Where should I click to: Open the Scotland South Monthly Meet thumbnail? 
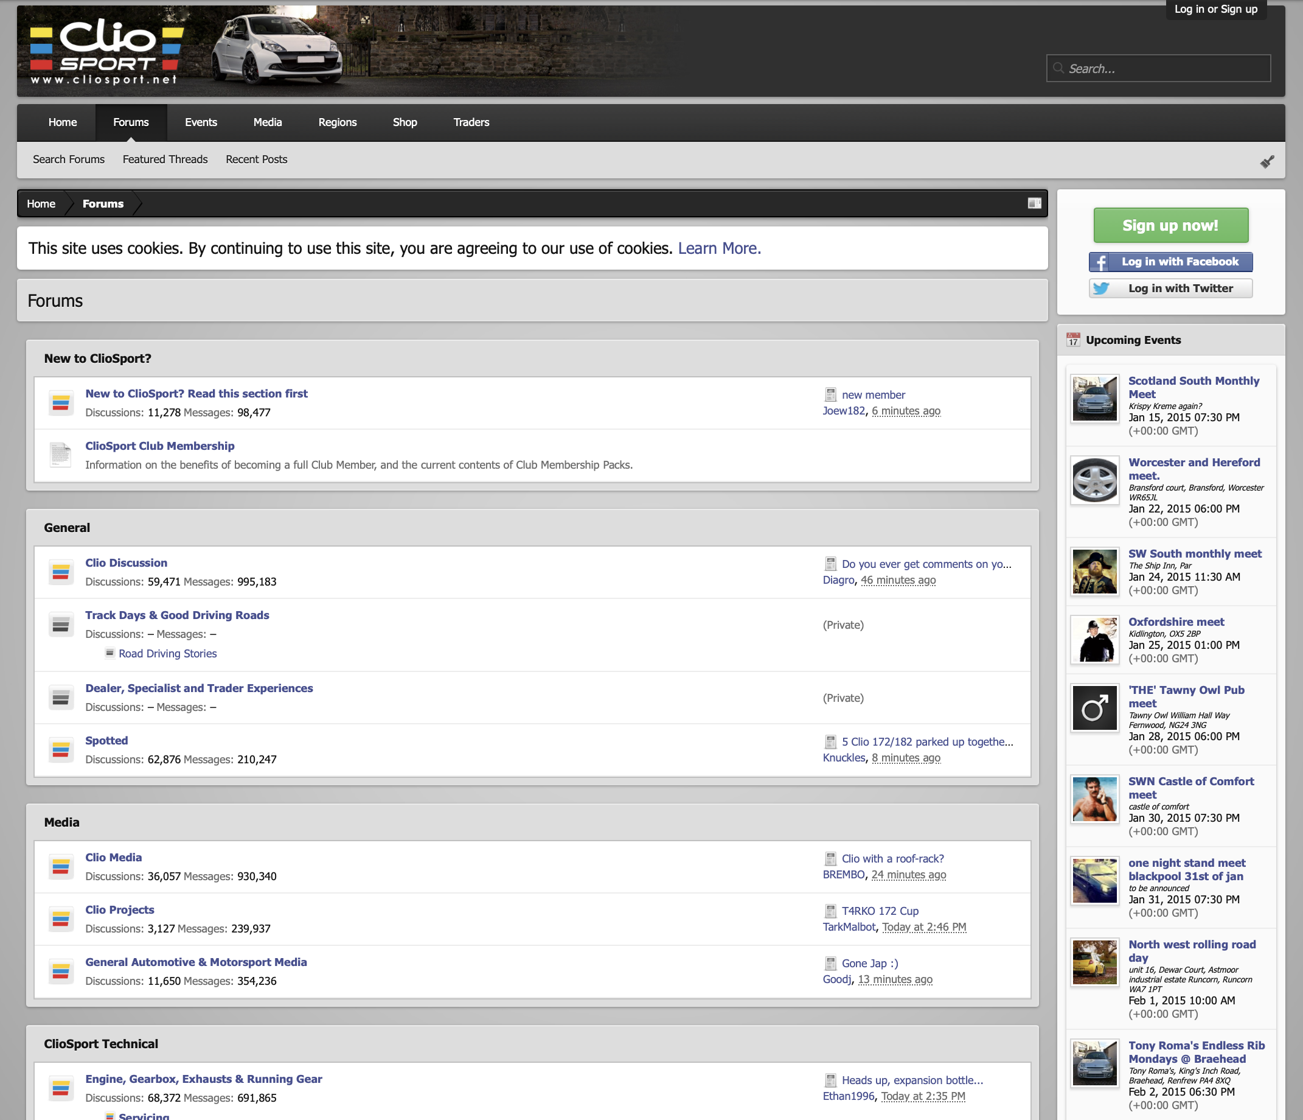[x=1094, y=399]
